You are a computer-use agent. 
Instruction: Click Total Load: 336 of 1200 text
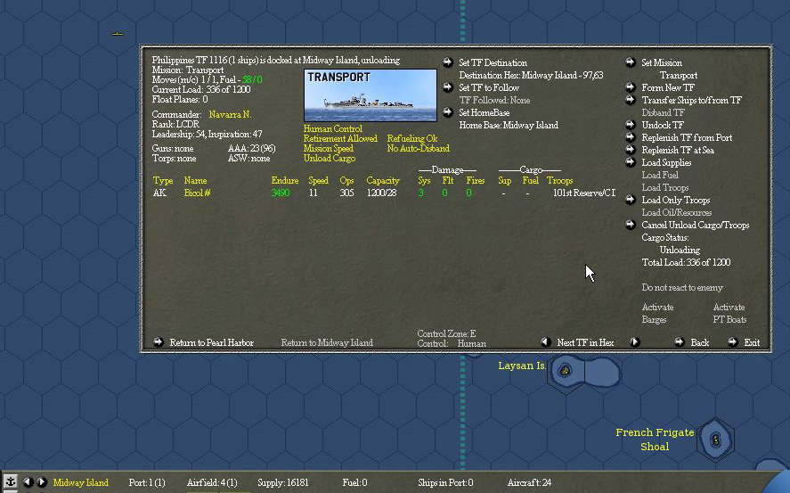[x=686, y=262]
